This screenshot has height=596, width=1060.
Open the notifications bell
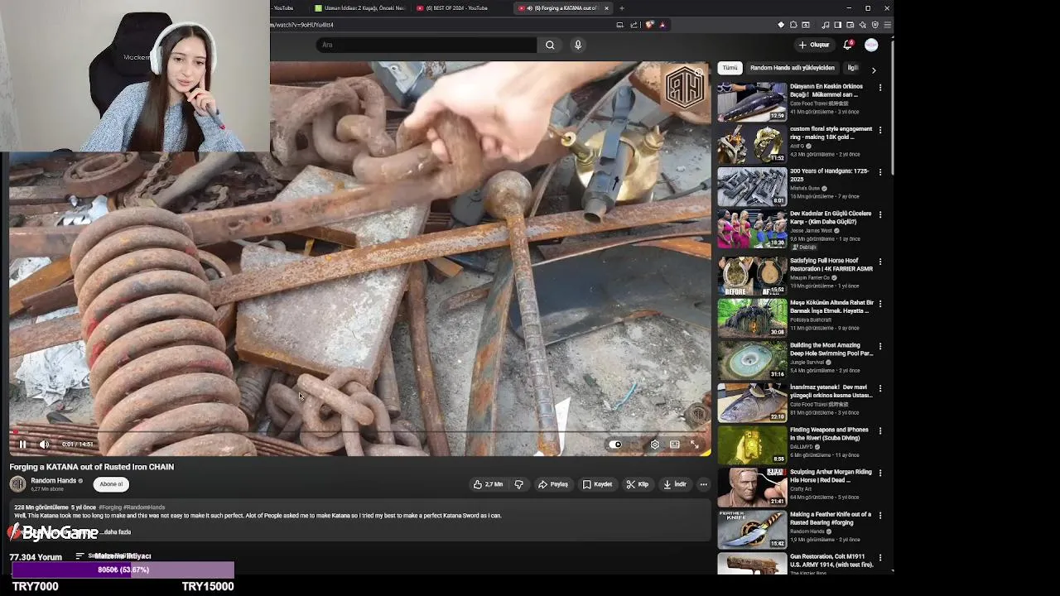click(x=847, y=45)
